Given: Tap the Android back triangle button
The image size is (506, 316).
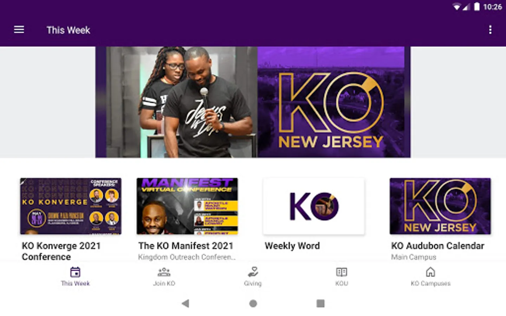Looking at the screenshot, I should 186,303.
